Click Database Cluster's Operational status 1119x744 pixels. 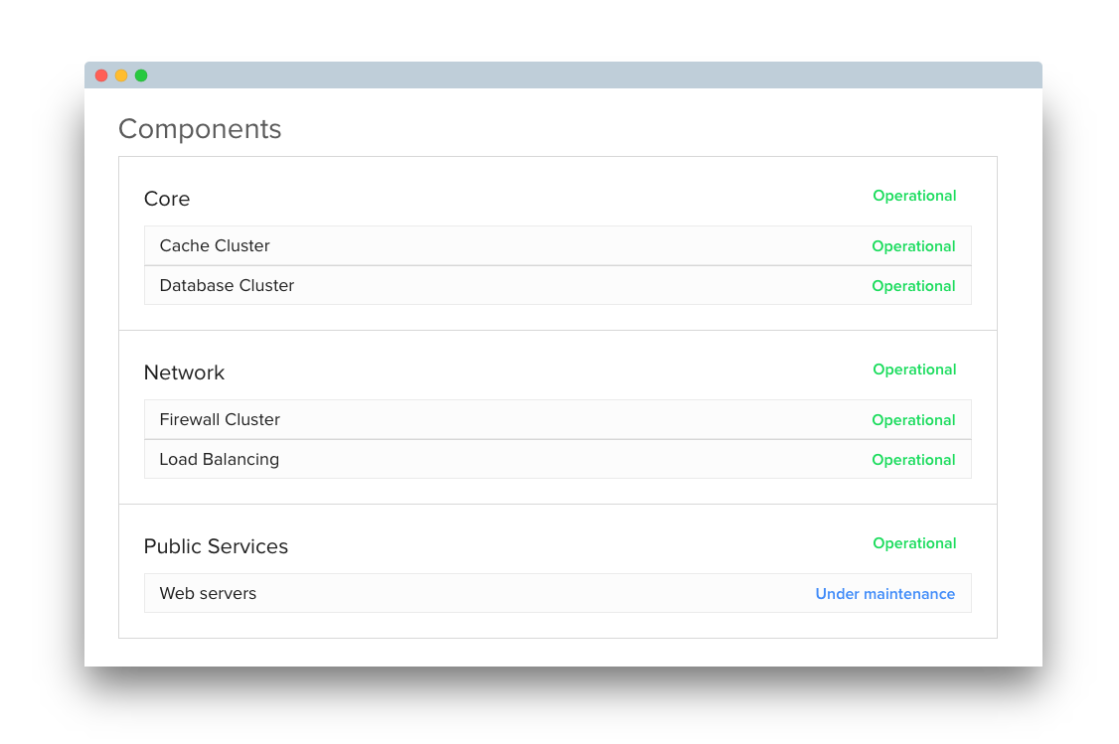pos(913,286)
